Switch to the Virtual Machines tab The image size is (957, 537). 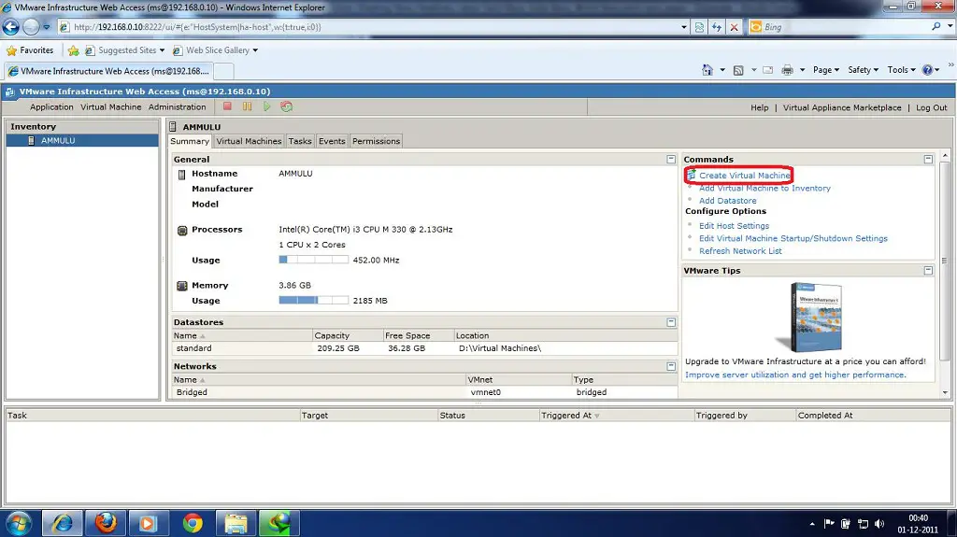click(249, 141)
